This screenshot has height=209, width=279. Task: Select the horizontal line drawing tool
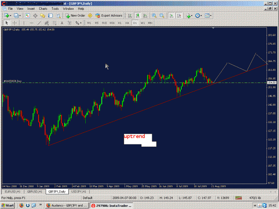pyautogui.click(x=32, y=23)
